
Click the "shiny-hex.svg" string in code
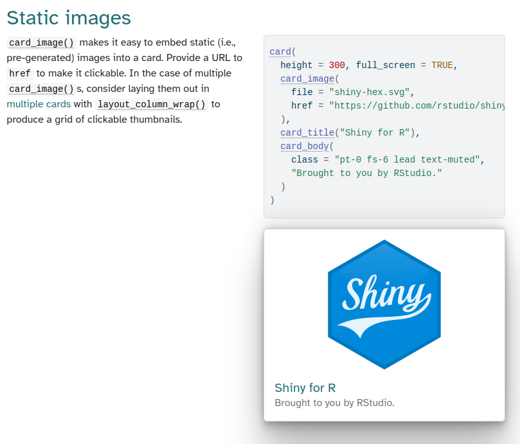point(370,92)
